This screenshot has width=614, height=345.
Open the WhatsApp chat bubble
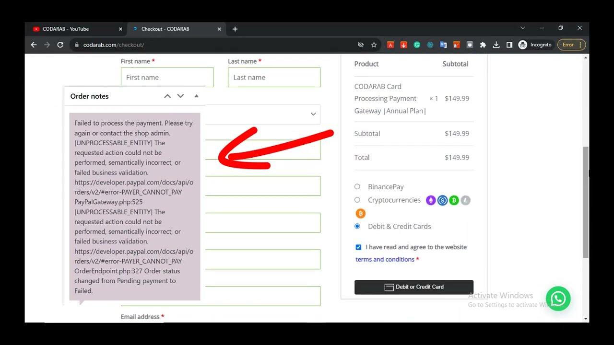pos(558,299)
